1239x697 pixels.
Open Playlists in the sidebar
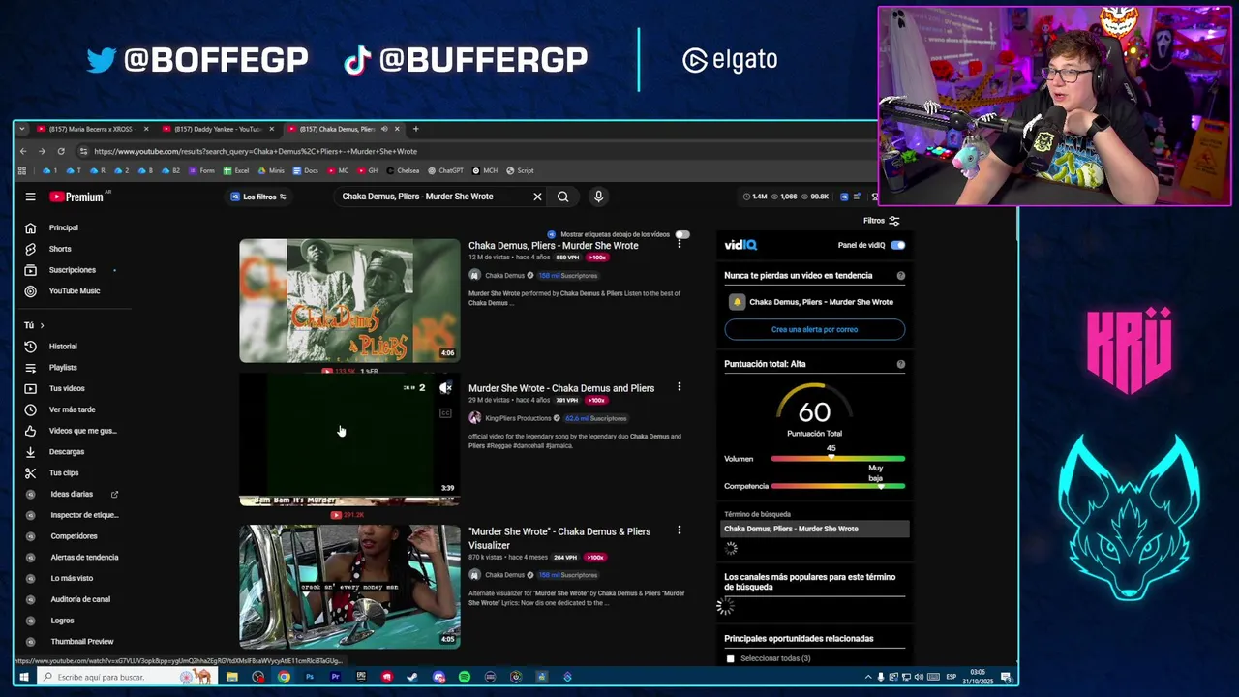coord(63,368)
